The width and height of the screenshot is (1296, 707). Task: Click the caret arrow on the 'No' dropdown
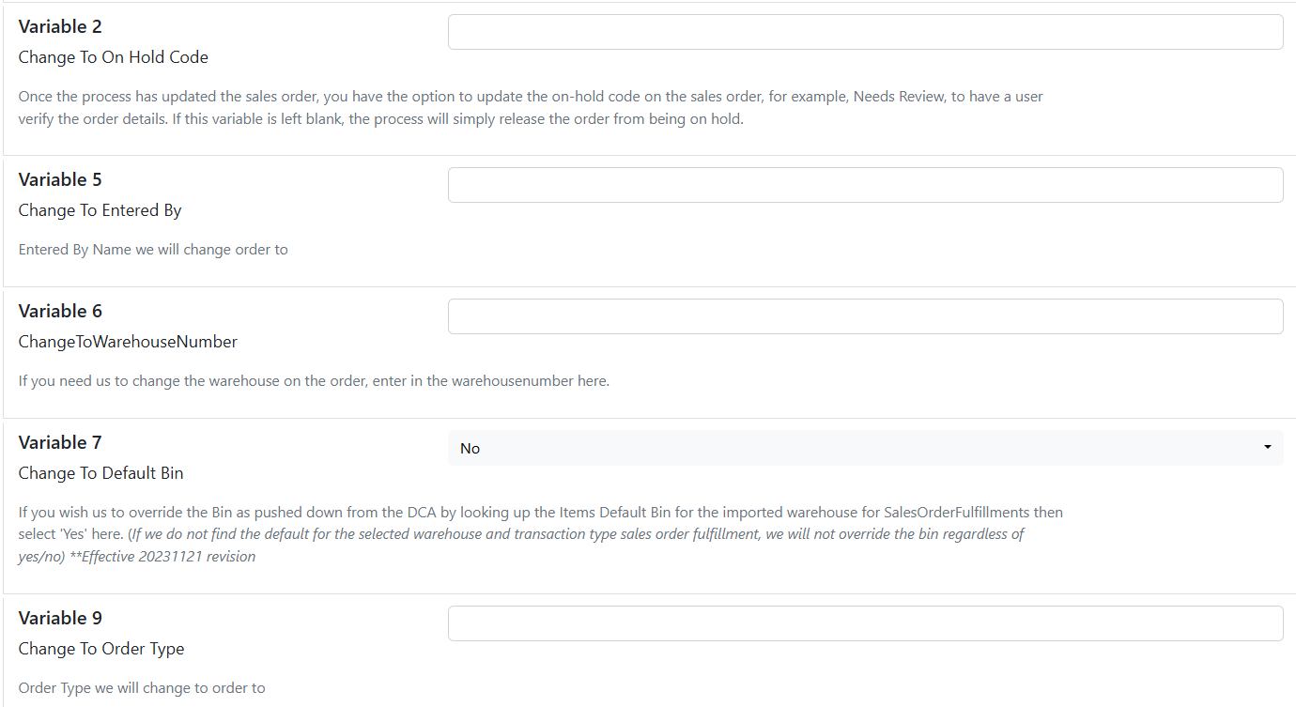tap(1268, 448)
